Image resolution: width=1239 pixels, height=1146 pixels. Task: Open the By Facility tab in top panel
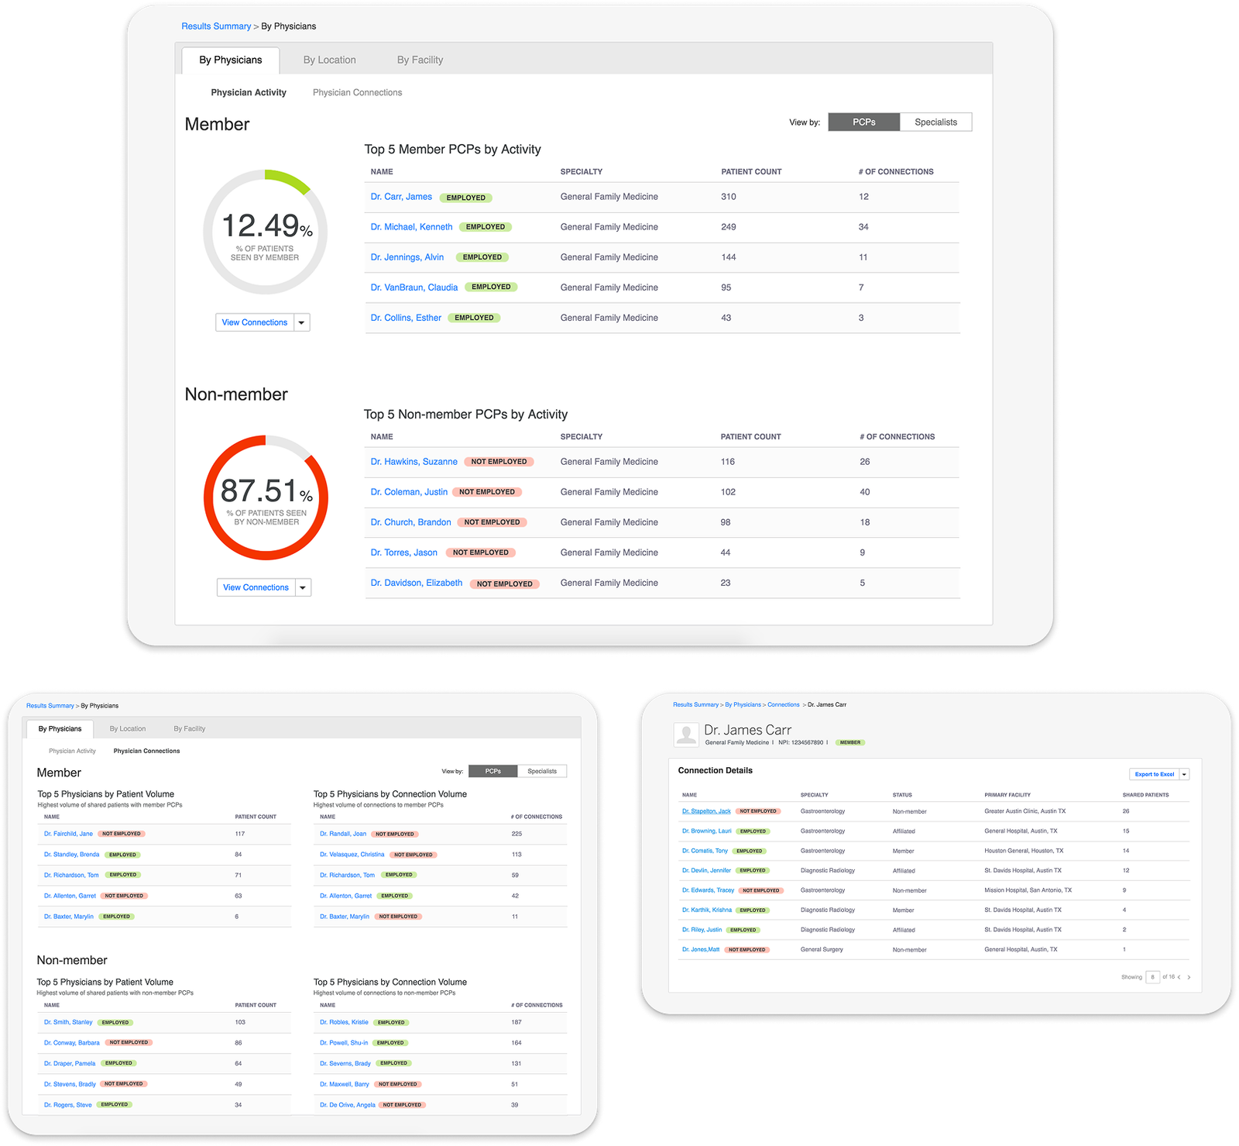click(420, 60)
